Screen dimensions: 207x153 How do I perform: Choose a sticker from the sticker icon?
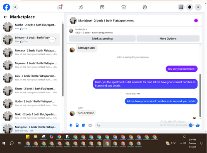click(x=84, y=125)
